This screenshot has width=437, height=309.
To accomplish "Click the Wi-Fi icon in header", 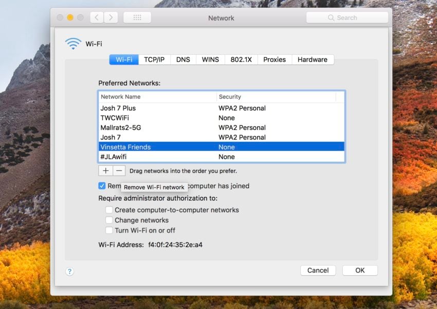I will [73, 44].
